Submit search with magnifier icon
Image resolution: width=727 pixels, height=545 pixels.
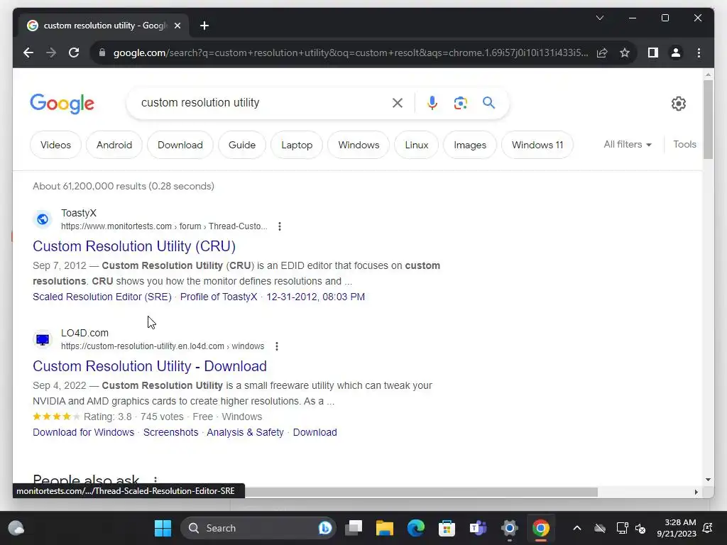point(488,103)
